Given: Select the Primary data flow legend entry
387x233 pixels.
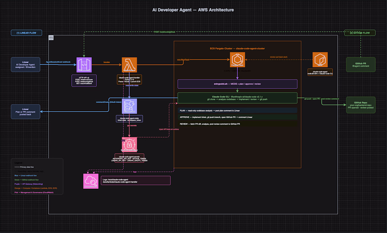Looking at the screenshot, I should (x=24, y=167).
